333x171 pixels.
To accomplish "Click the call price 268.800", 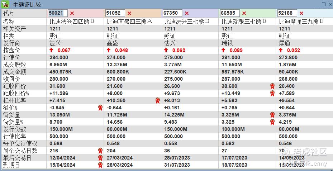I will pyautogui.click(x=288, y=79).
